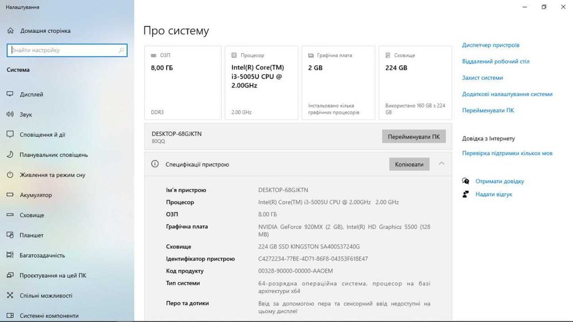Click the Планувальник сповіщень moon icon

tap(10, 155)
